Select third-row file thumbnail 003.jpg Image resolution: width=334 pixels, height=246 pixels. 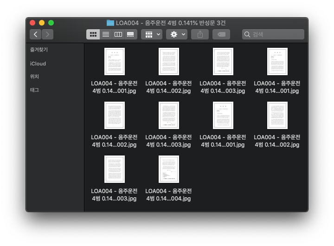coord(115,169)
